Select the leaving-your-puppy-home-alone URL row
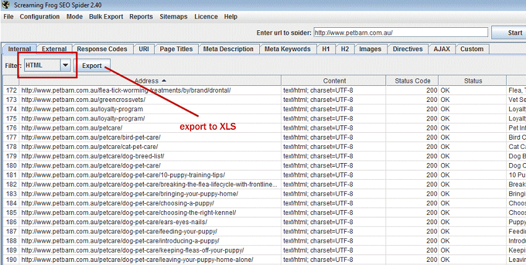The image size is (526, 265). (137, 259)
